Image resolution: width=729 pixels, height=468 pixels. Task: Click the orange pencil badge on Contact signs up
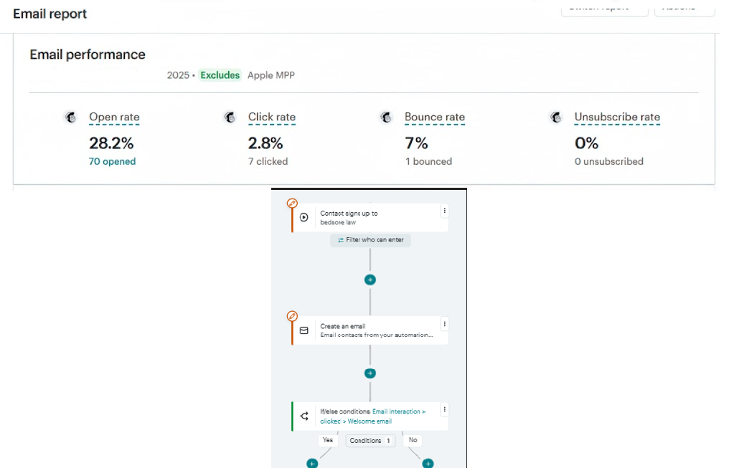pyautogui.click(x=292, y=204)
